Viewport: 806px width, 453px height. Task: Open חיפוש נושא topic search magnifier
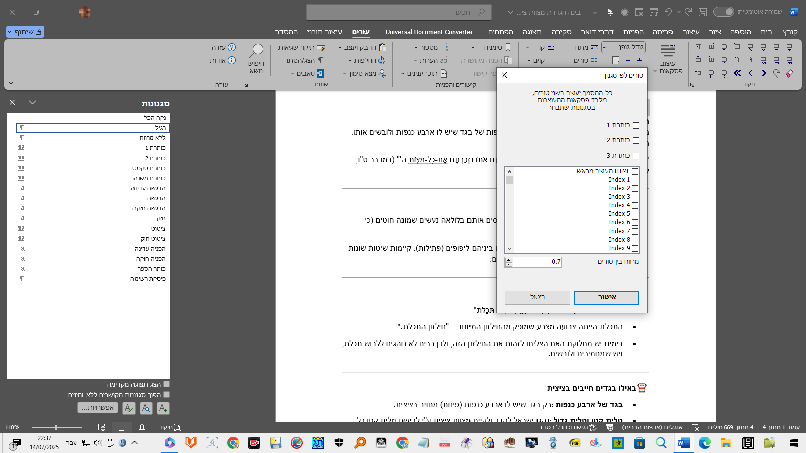click(x=257, y=58)
